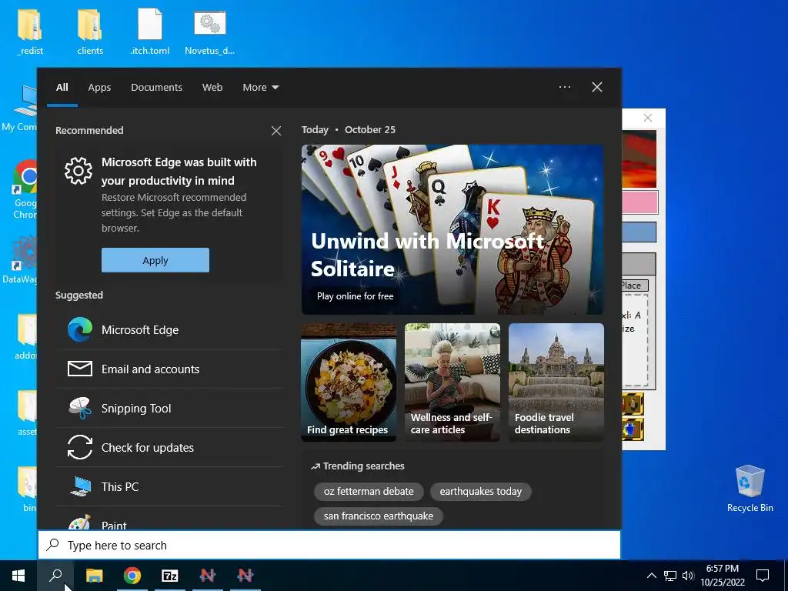Open the network status tray icon
The width and height of the screenshot is (788, 591).
pos(670,576)
